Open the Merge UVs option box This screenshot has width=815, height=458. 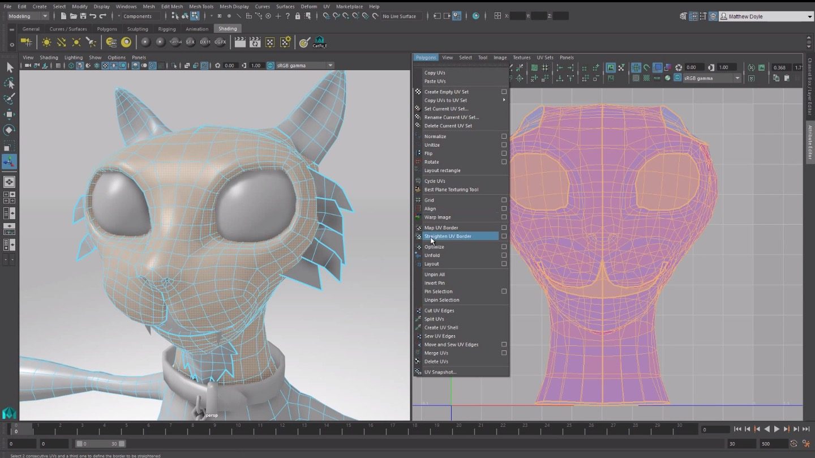coord(504,353)
